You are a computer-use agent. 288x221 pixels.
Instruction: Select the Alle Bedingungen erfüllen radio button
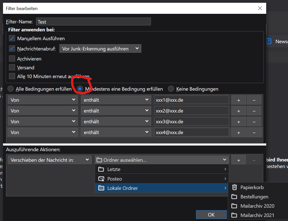pyautogui.click(x=11, y=89)
